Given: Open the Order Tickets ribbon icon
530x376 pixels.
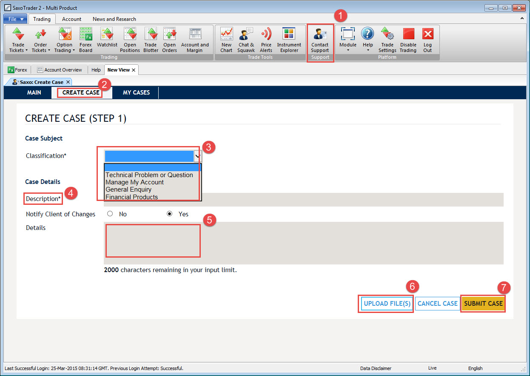Looking at the screenshot, I should pos(40,40).
